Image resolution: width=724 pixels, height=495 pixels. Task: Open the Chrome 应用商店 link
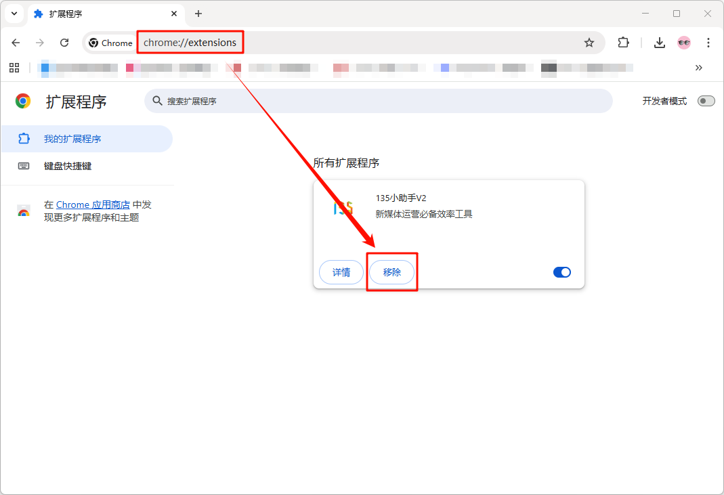93,205
